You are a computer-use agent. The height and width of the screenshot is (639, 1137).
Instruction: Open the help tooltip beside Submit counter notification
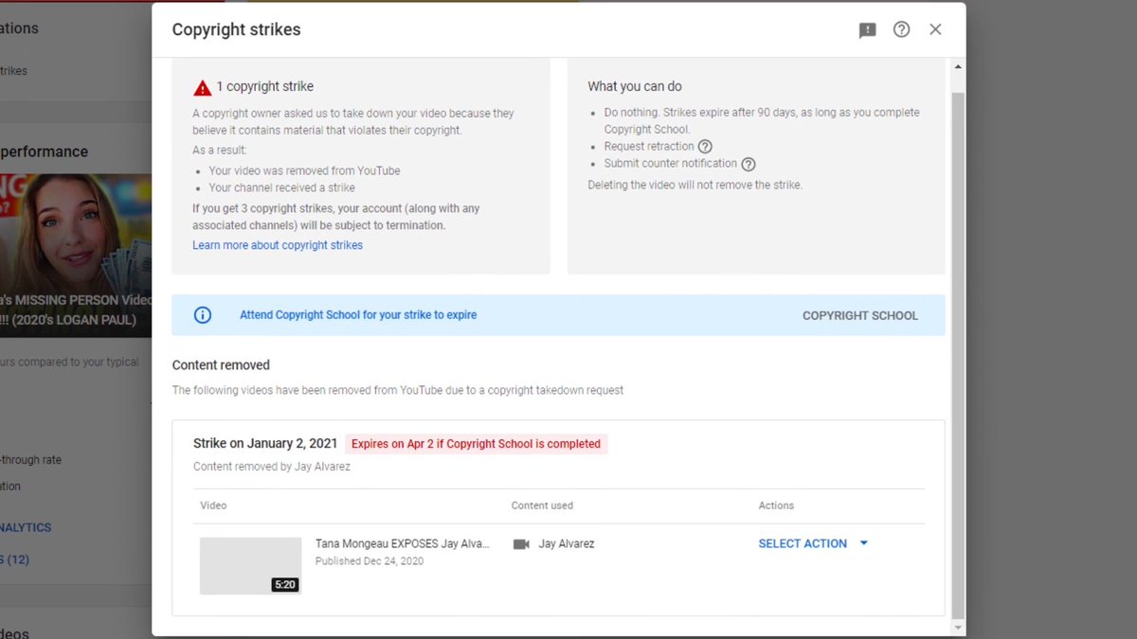(749, 164)
